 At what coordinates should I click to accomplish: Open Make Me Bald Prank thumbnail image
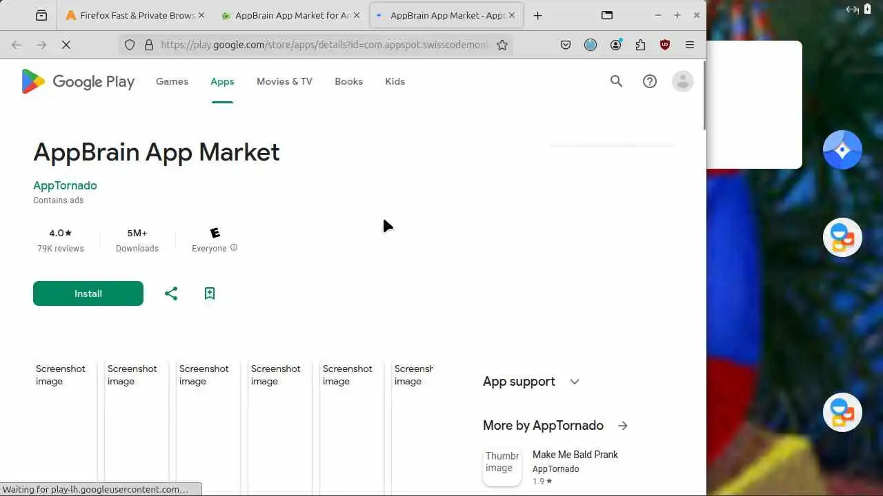tap(502, 467)
